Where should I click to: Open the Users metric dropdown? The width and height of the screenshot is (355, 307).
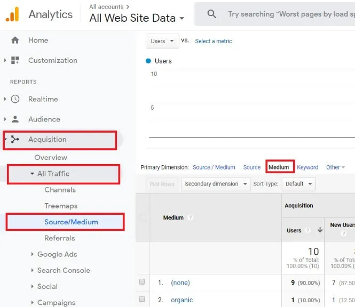[x=162, y=41]
